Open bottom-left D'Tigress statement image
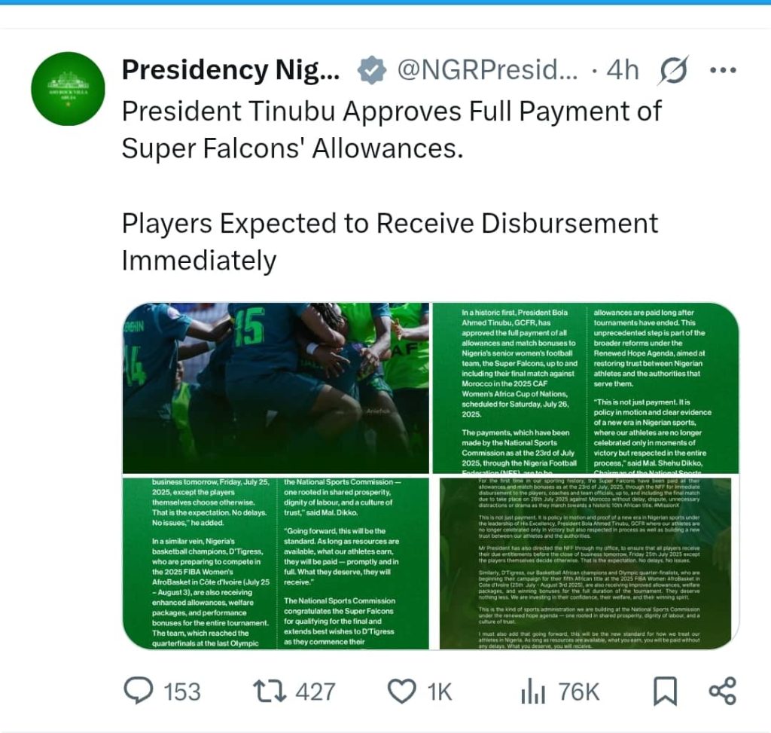 pyautogui.click(x=276, y=563)
